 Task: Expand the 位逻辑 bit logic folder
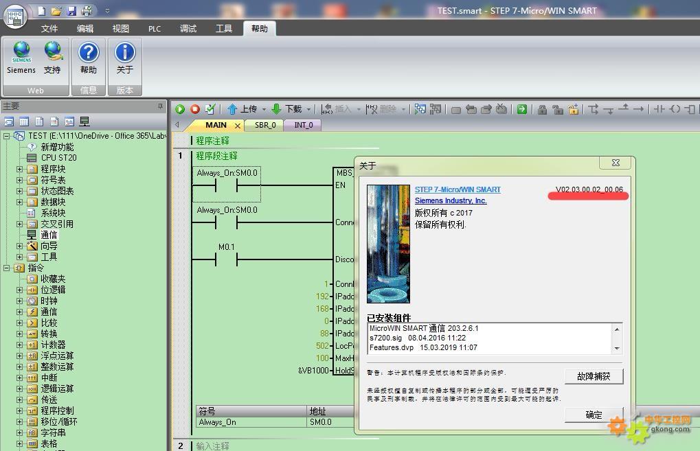(x=19, y=290)
